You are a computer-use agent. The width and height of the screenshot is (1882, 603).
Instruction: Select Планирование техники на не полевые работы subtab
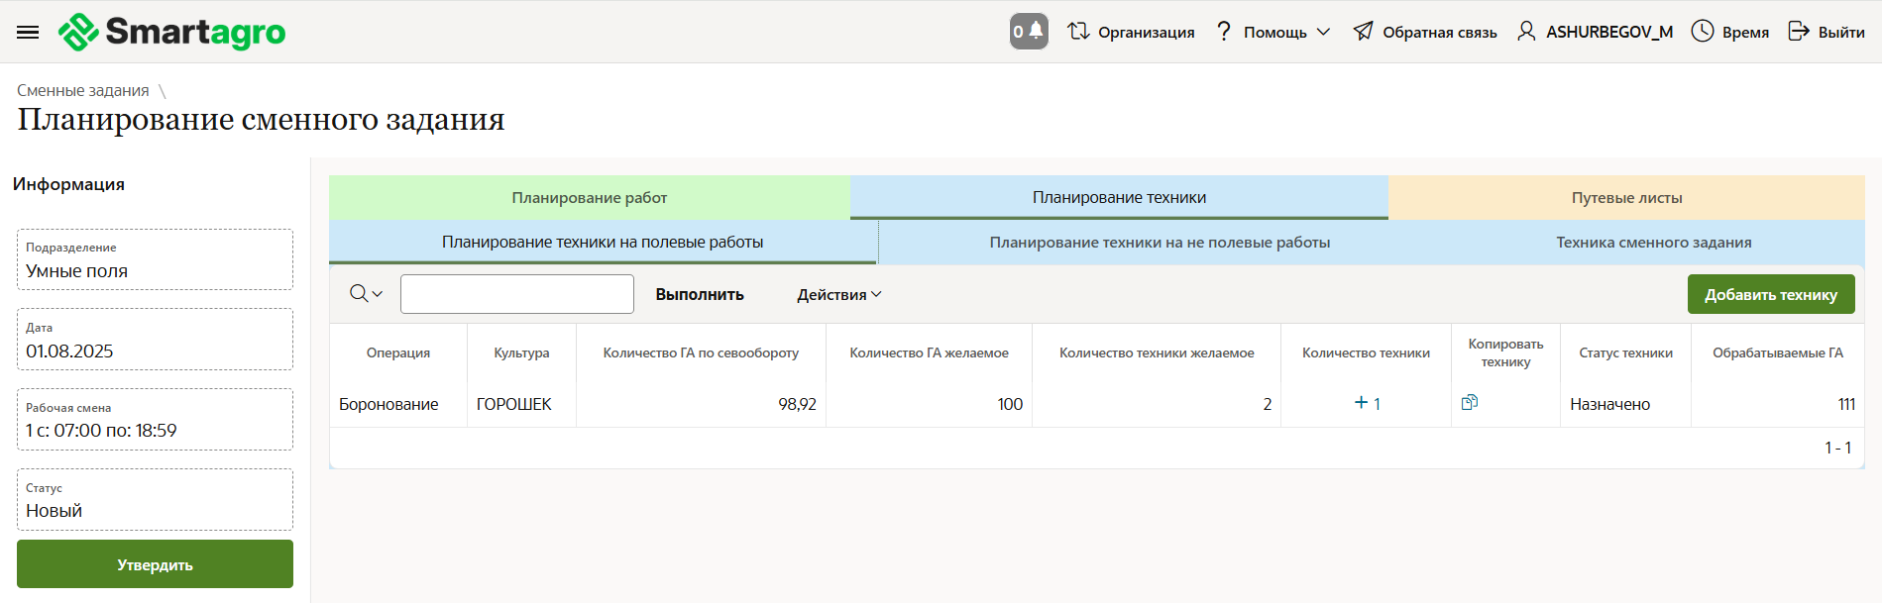coord(1160,243)
